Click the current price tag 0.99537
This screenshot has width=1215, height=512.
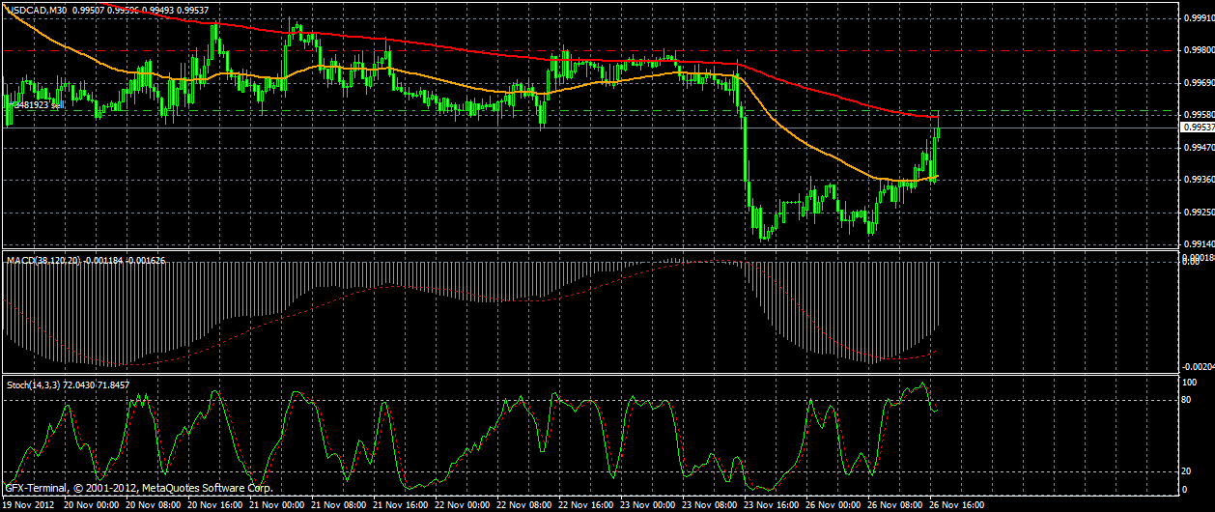(1197, 128)
